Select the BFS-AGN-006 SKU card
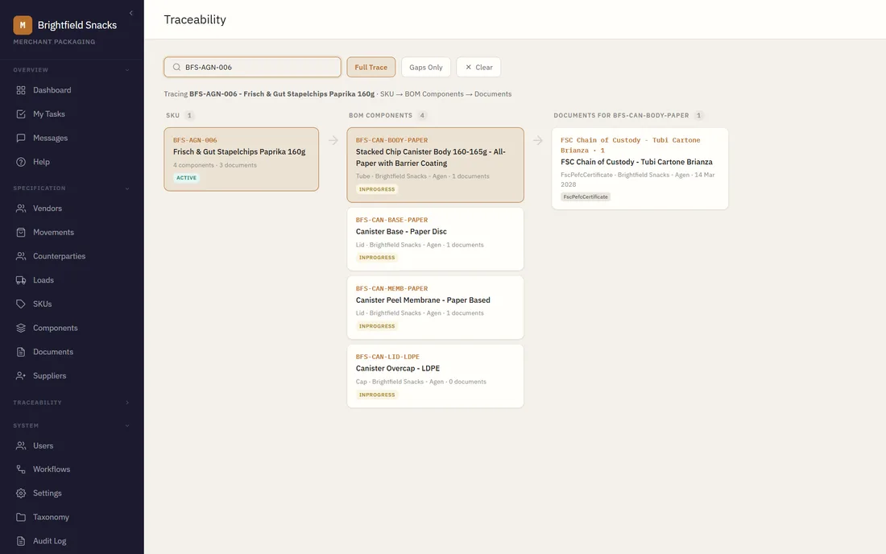Viewport: 886px width, 554px height. (242, 159)
